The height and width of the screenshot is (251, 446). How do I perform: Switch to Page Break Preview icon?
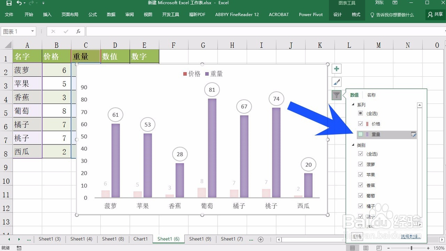[x=379, y=248]
